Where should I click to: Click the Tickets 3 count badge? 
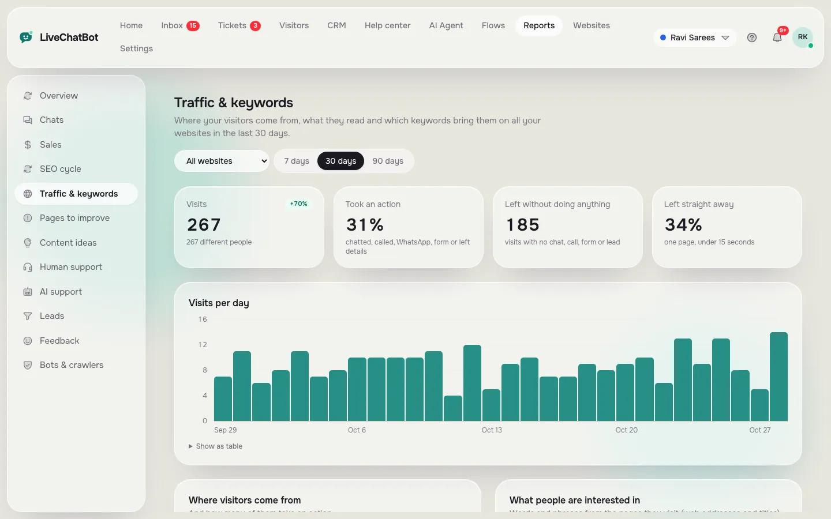255,25
